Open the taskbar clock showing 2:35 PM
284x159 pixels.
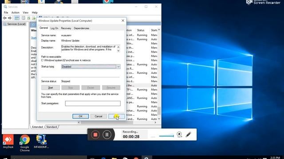(275, 158)
